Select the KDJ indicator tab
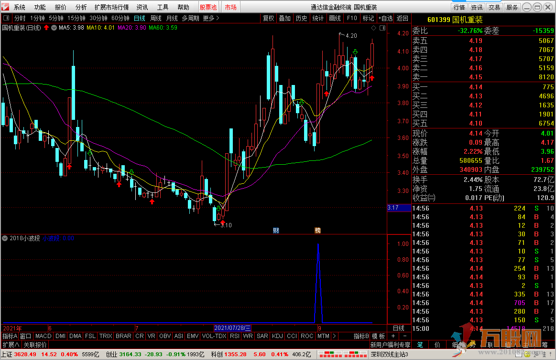The width and height of the screenshot is (556, 360). tap(277, 336)
